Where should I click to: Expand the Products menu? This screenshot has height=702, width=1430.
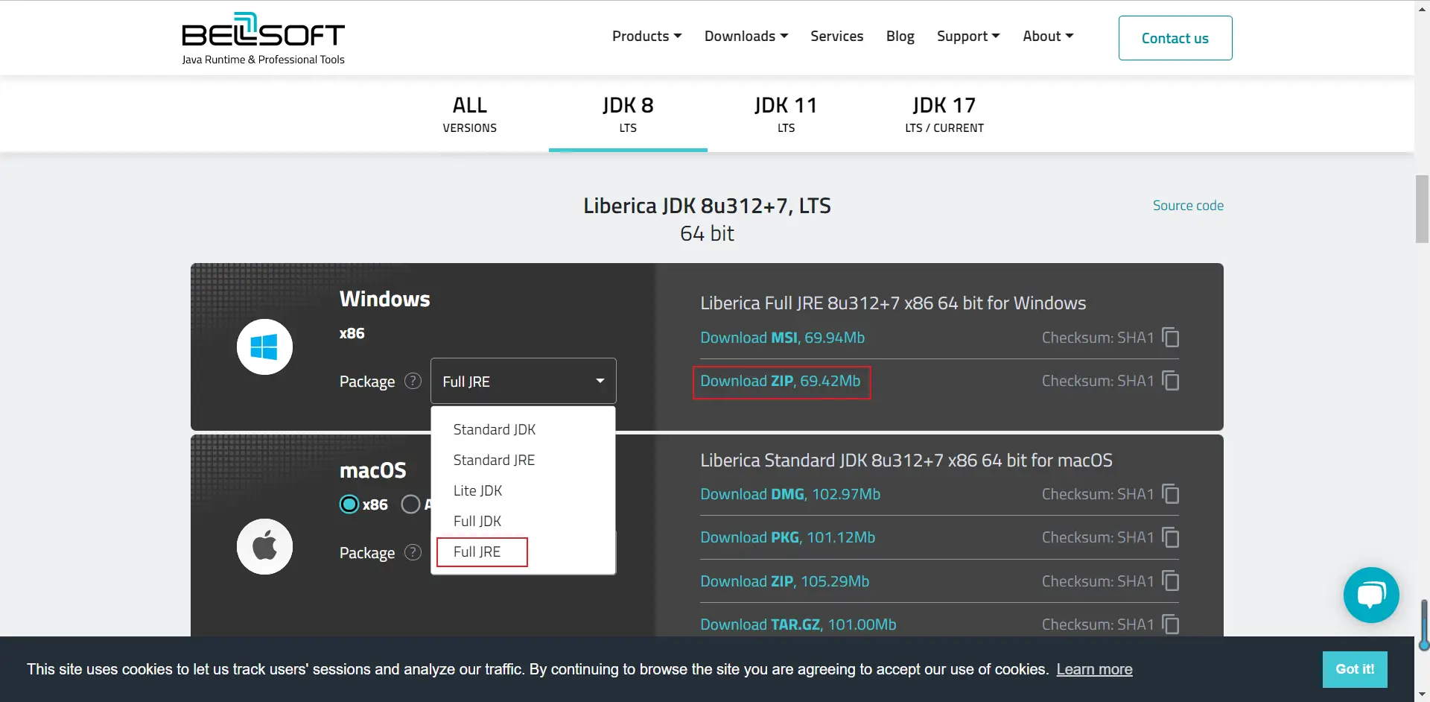click(646, 37)
